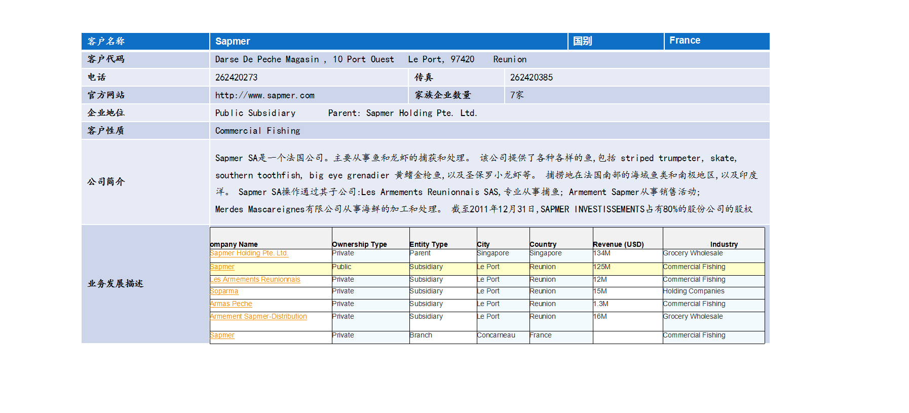Select Commercial Fishing in the 客户性质 row
909x413 pixels.
[257, 131]
